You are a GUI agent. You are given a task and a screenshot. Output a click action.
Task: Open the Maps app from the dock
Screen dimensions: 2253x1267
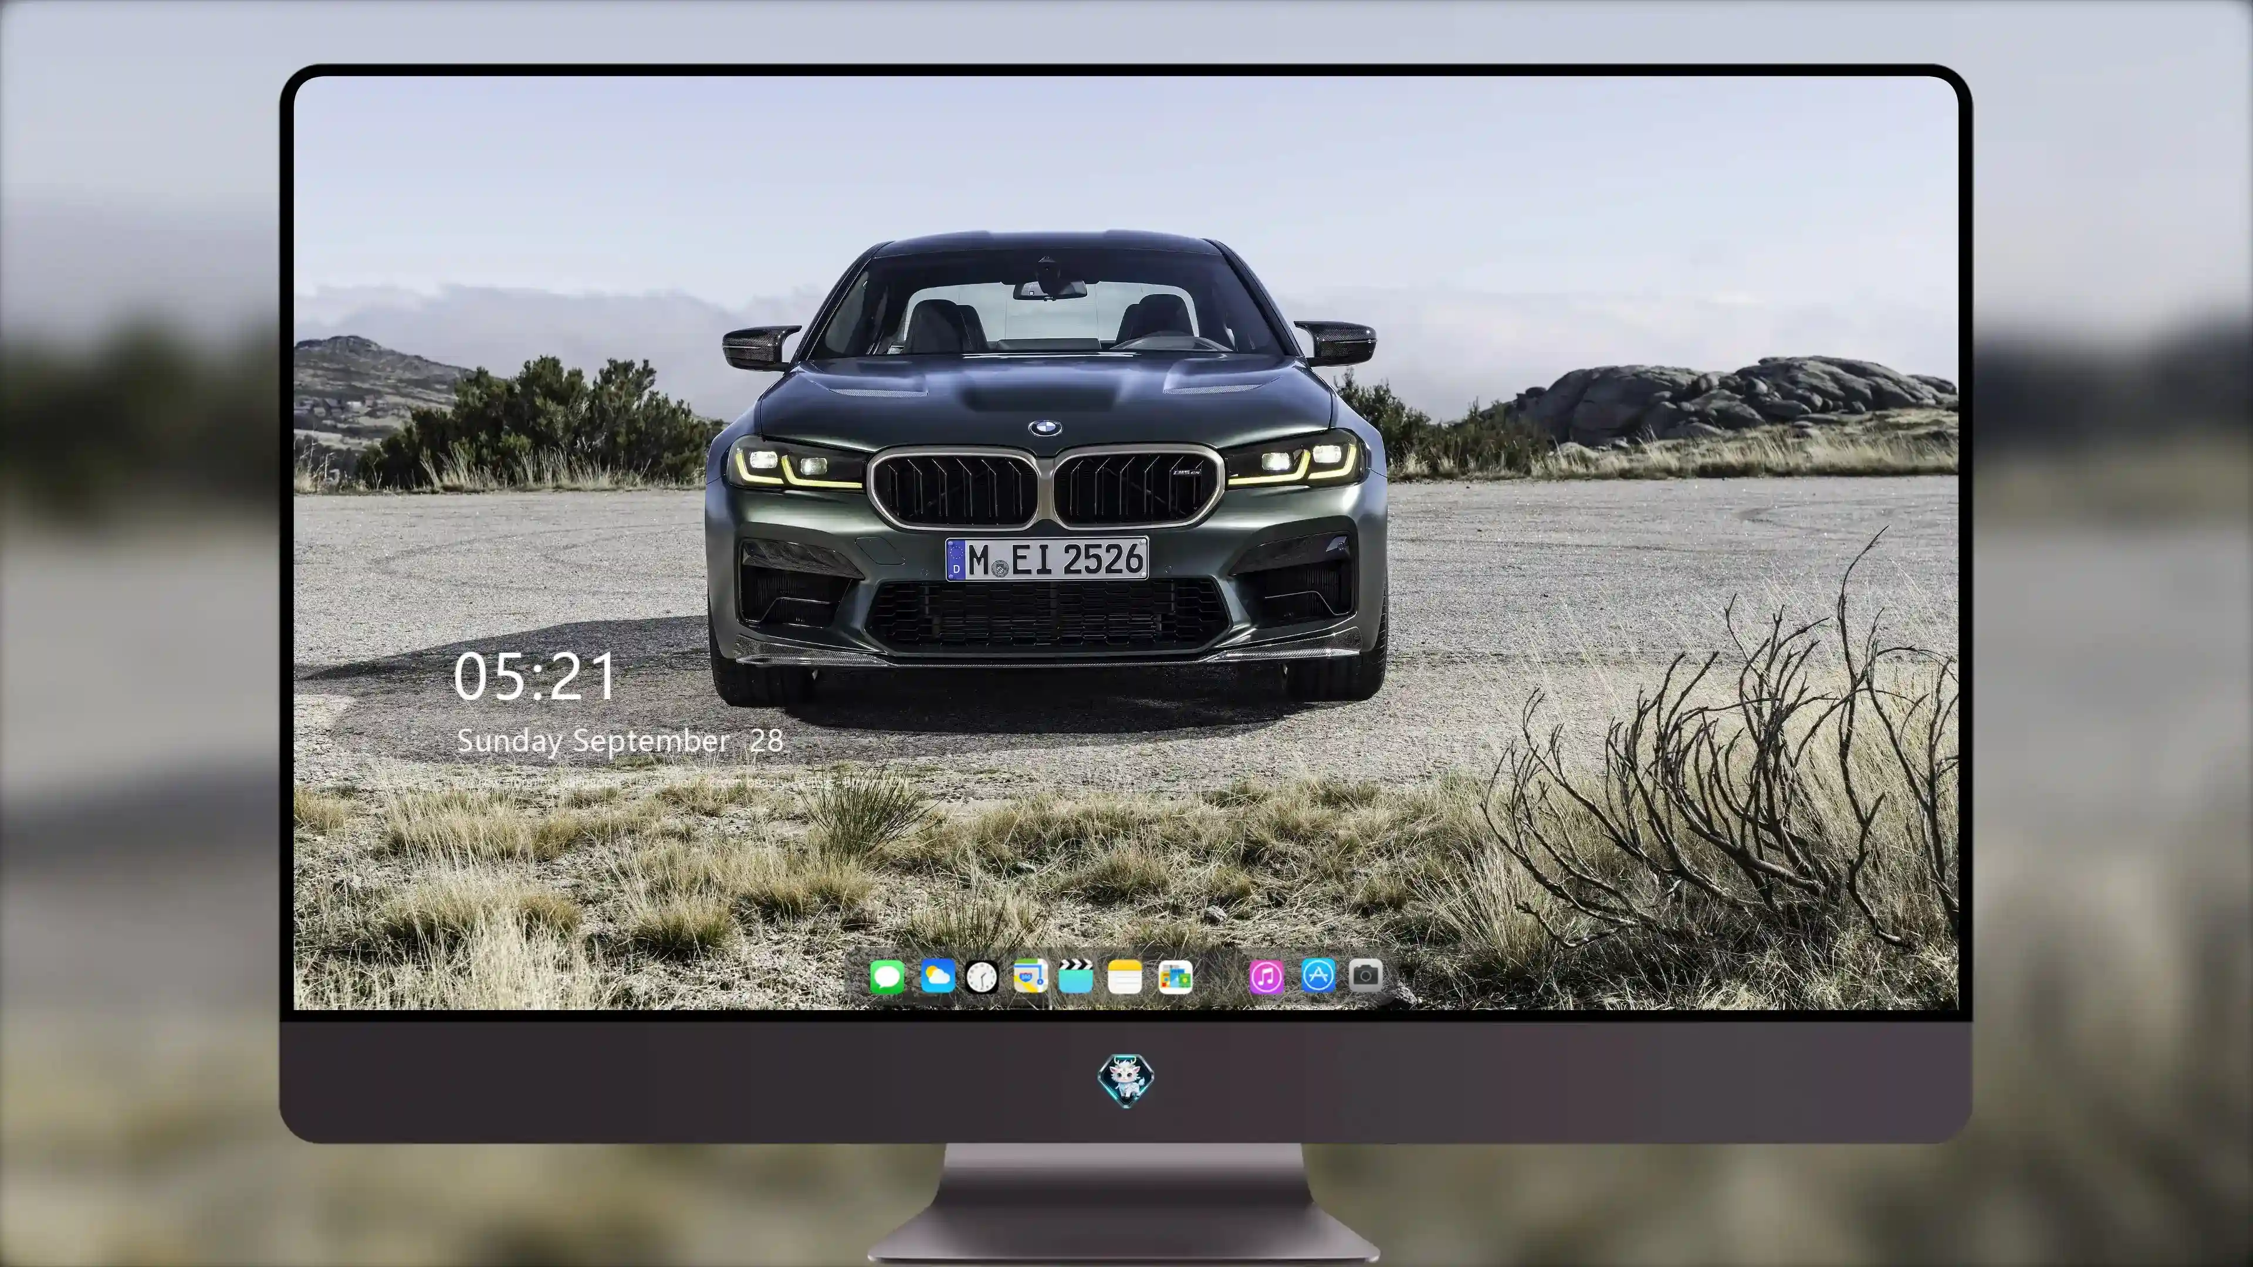pos(1030,976)
